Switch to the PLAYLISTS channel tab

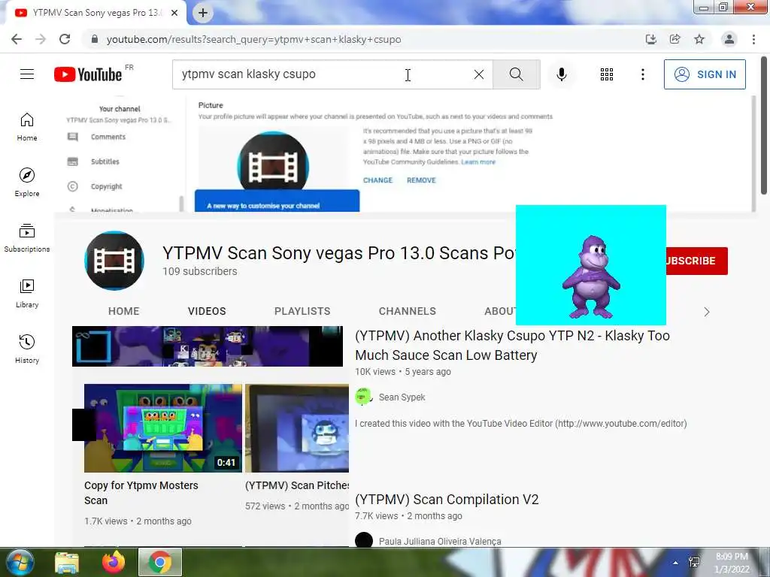(x=302, y=311)
